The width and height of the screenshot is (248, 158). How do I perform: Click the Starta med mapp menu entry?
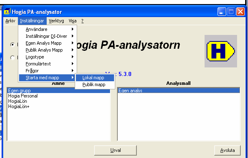[x=47, y=78]
